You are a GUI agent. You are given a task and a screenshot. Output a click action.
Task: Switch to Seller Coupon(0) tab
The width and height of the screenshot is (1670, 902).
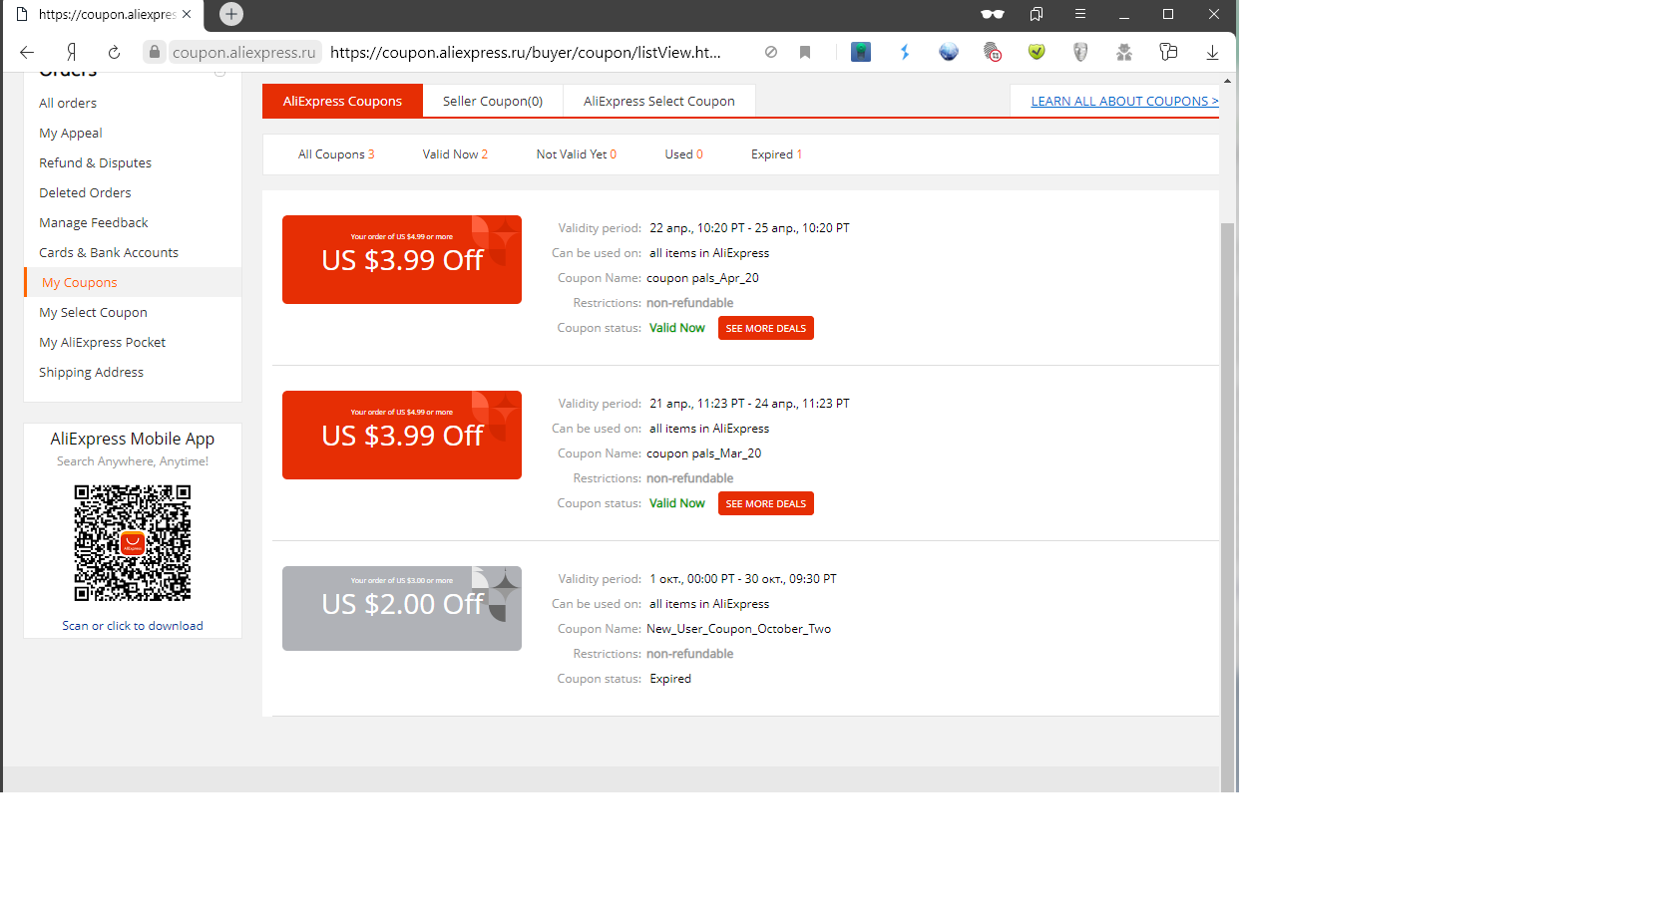pyautogui.click(x=493, y=101)
